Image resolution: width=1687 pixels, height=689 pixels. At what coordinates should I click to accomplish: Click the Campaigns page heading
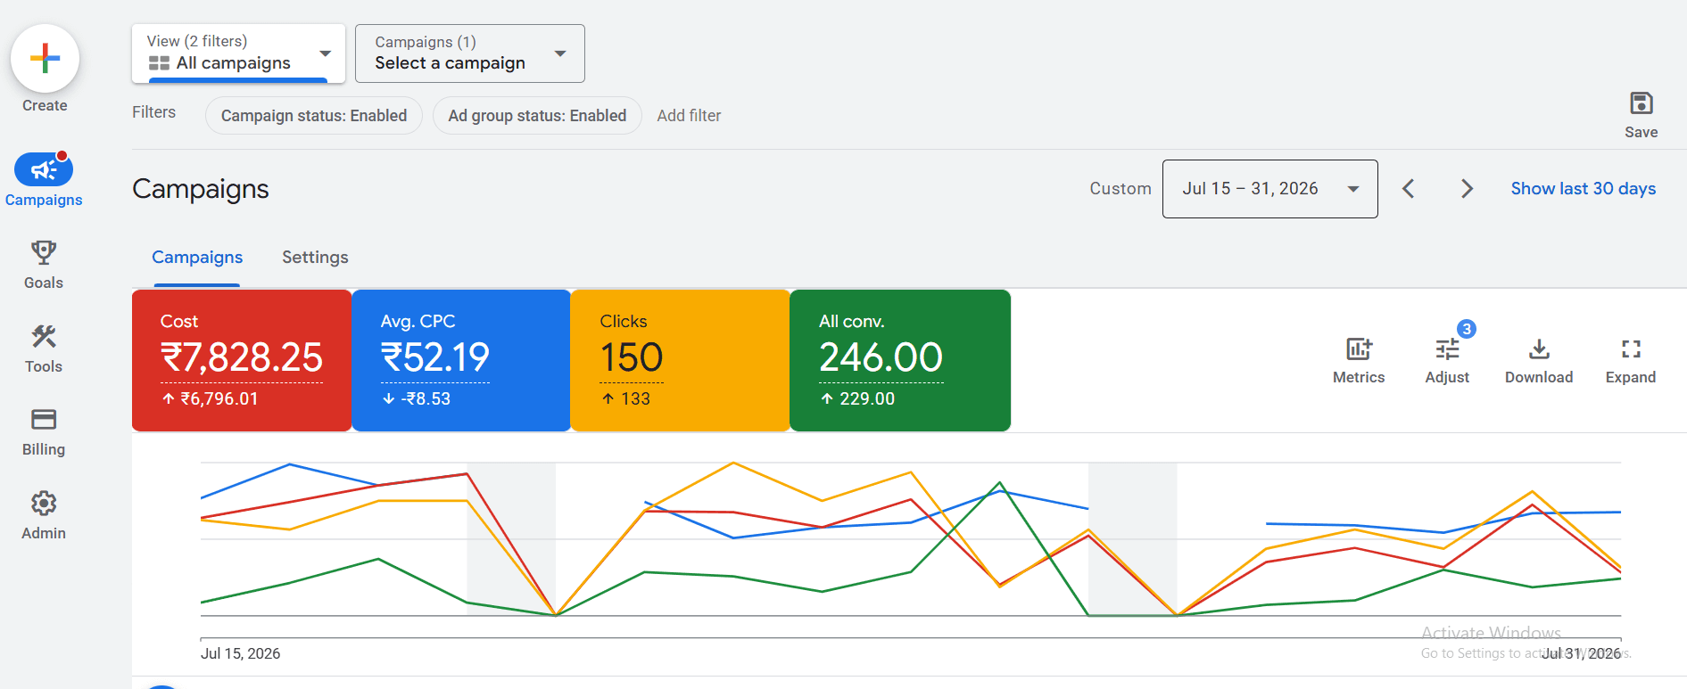(201, 189)
